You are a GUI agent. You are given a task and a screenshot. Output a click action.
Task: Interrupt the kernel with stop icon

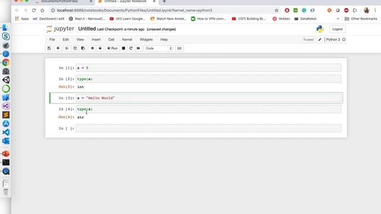[123, 48]
